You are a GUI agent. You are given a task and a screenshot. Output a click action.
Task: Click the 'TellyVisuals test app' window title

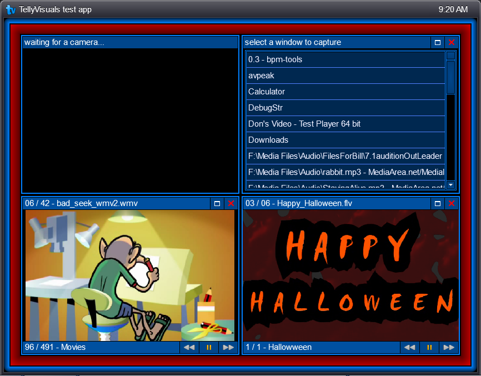pyautogui.click(x=55, y=9)
